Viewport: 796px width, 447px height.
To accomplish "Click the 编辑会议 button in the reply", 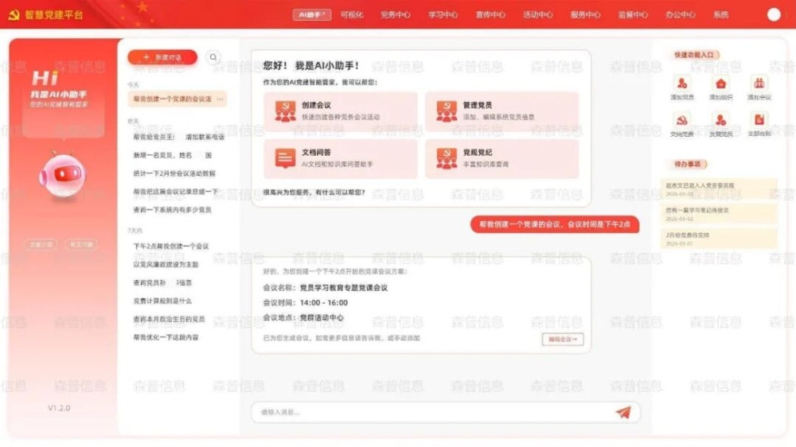I will 563,339.
